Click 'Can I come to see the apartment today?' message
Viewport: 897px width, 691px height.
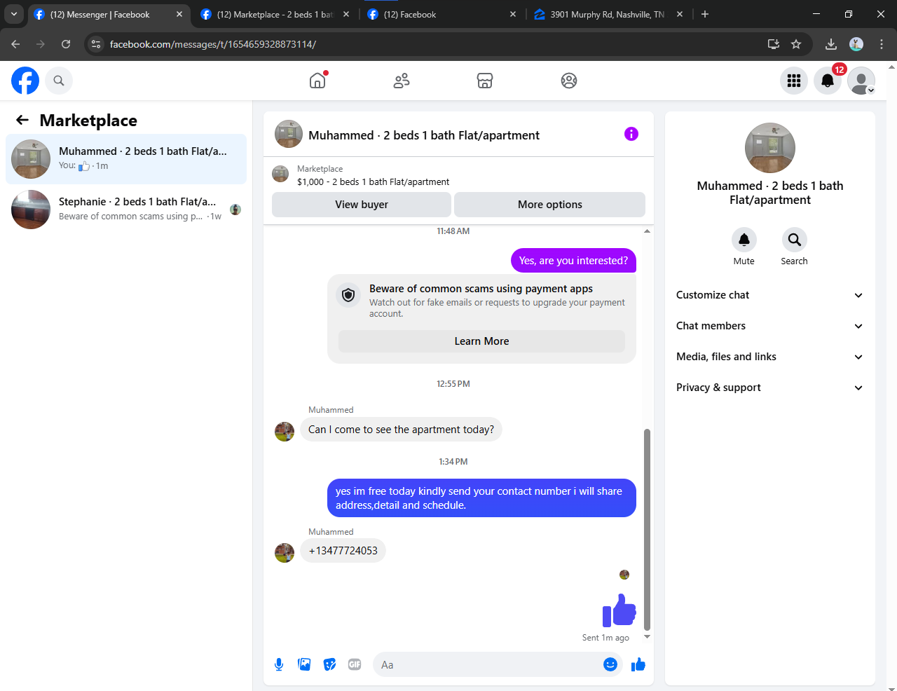coord(401,430)
